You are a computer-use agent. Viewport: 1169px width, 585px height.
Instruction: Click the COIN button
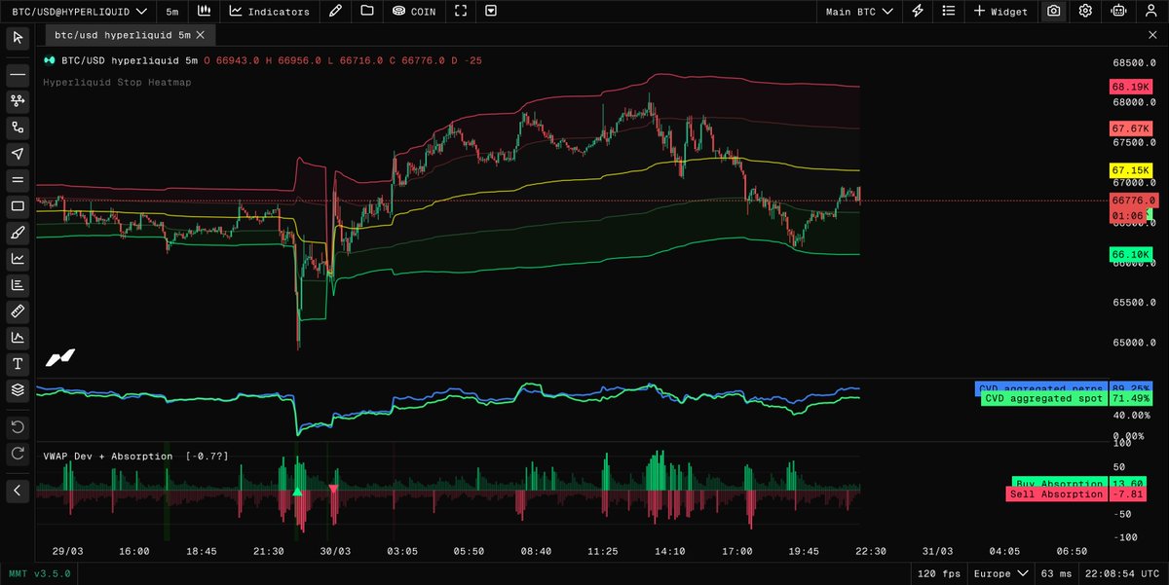click(413, 11)
